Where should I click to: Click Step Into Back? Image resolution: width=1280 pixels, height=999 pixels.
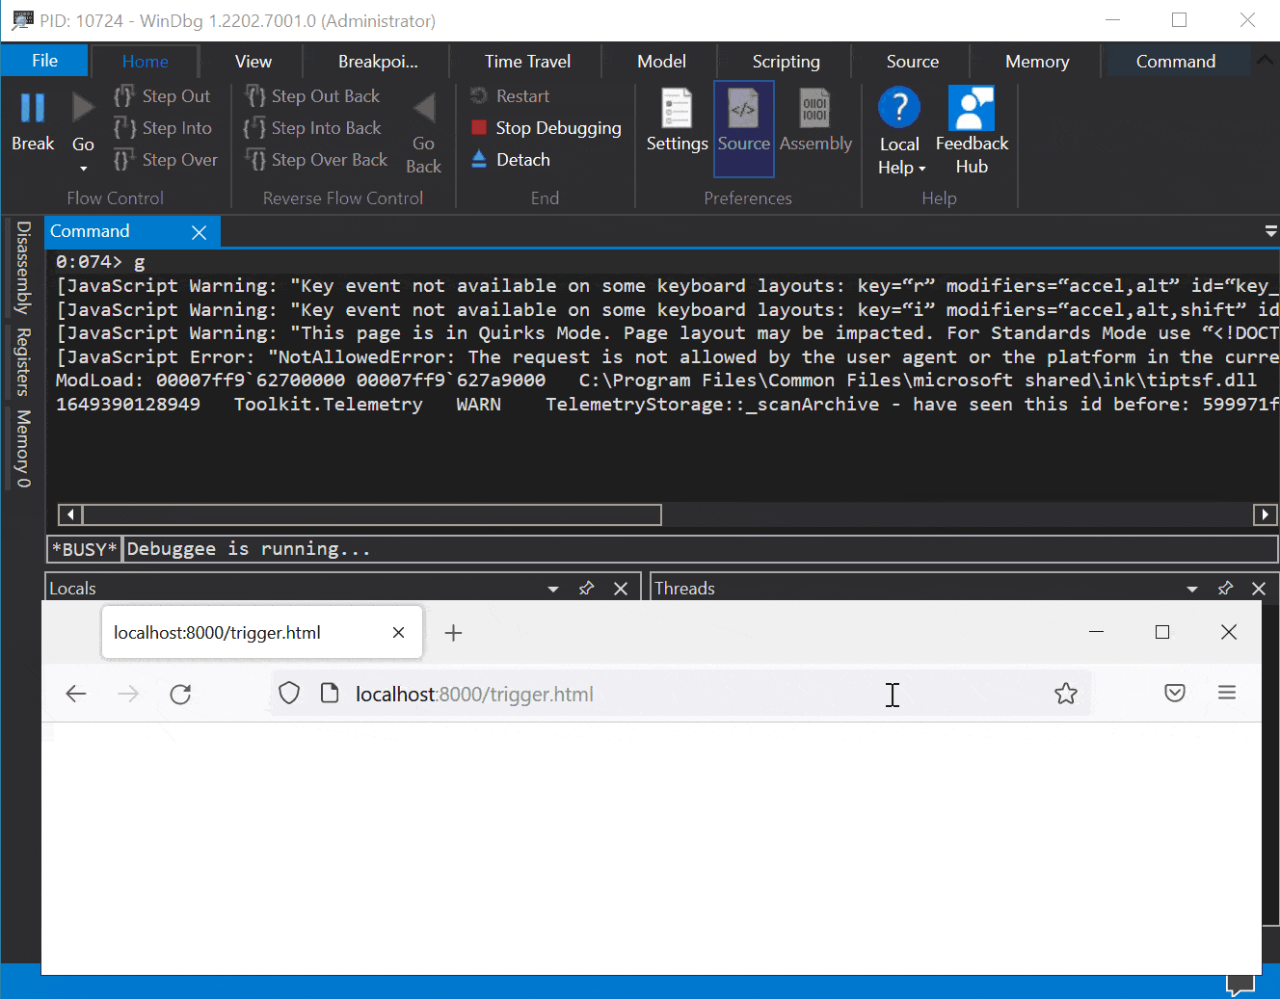(312, 128)
